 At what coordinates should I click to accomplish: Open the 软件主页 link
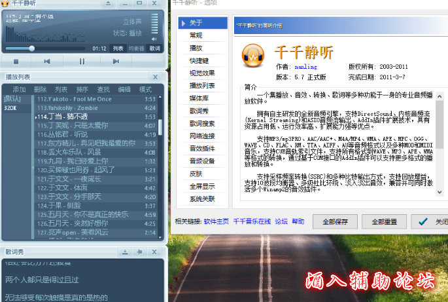point(216,221)
